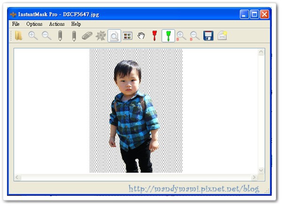The height and width of the screenshot is (206, 282).
Task: Select the red brush tool
Action: [155, 36]
